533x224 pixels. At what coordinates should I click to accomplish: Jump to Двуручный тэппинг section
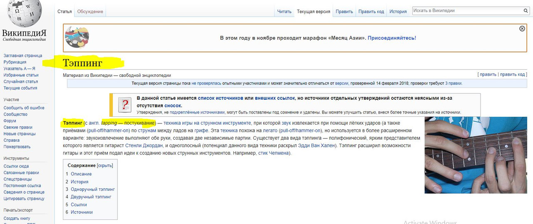point(91,197)
